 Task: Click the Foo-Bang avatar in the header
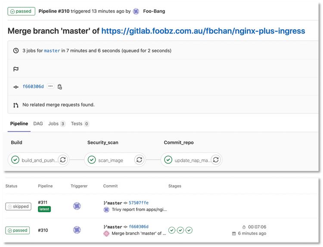[136, 11]
